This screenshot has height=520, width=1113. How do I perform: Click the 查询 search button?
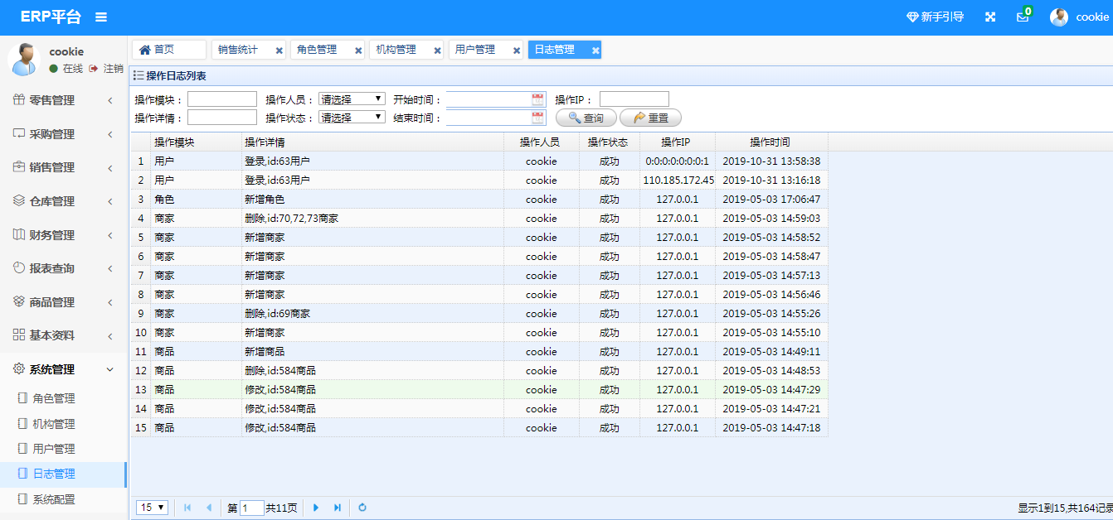(x=586, y=118)
